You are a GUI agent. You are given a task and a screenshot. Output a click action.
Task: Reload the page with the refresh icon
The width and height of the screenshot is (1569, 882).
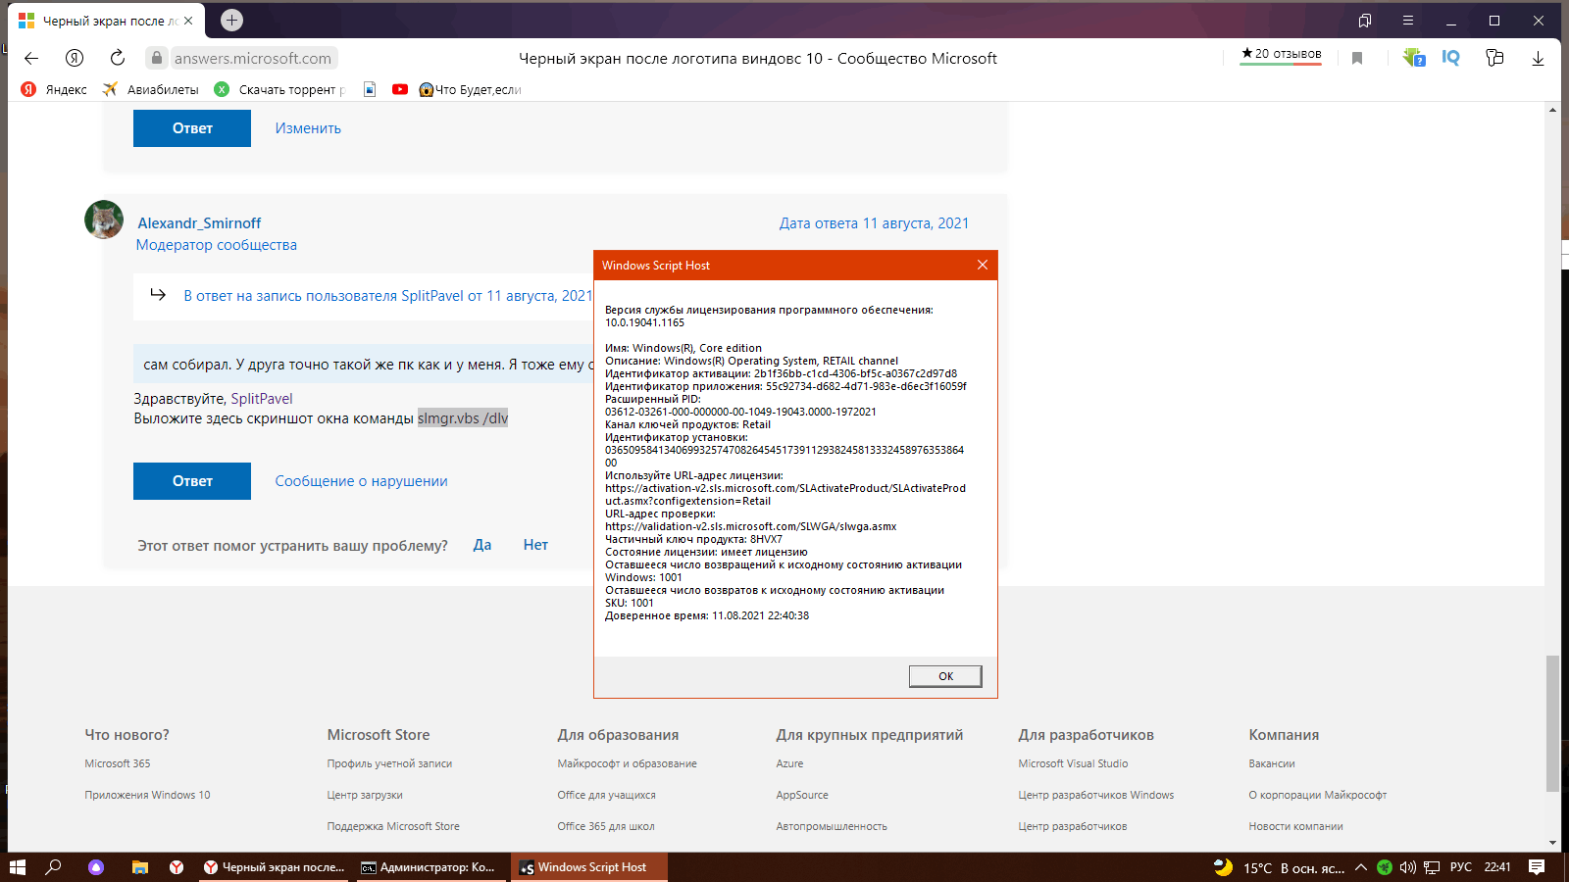118,58
